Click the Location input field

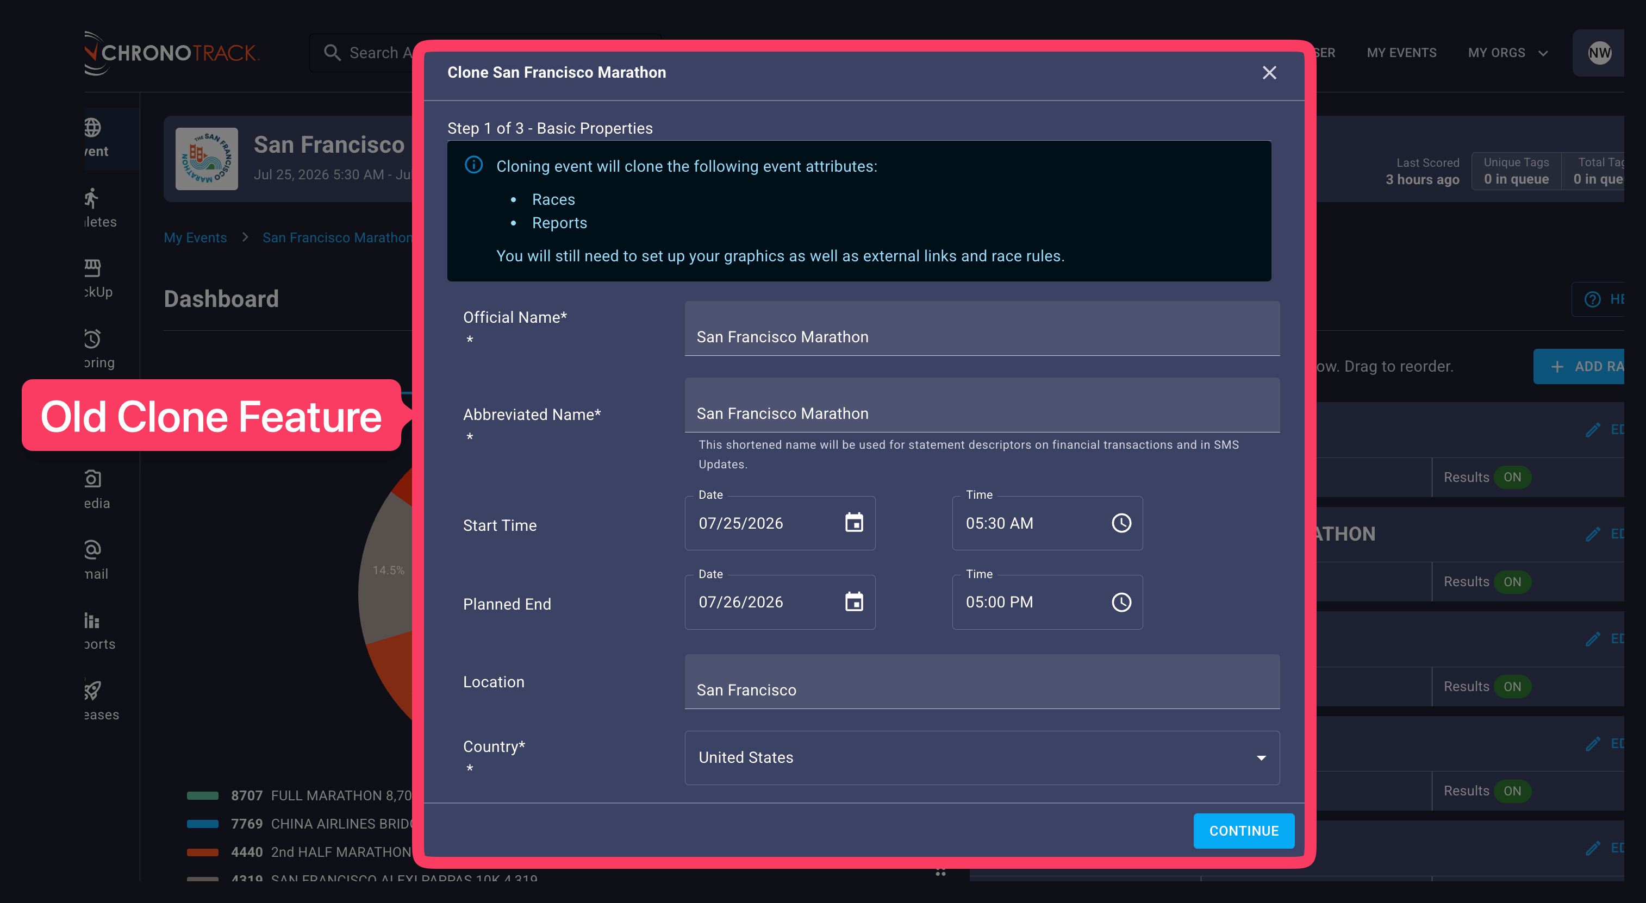tap(982, 681)
